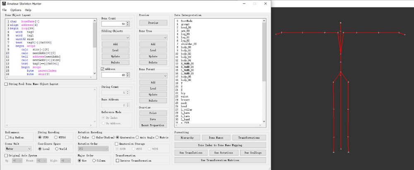Viewport: 414px width, 170px height.
Task: Open the Bone Tree dropdown
Action: click(x=153, y=38)
